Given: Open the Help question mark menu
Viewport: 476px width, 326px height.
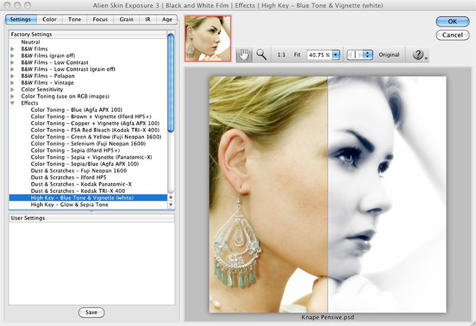Looking at the screenshot, I should [x=420, y=55].
